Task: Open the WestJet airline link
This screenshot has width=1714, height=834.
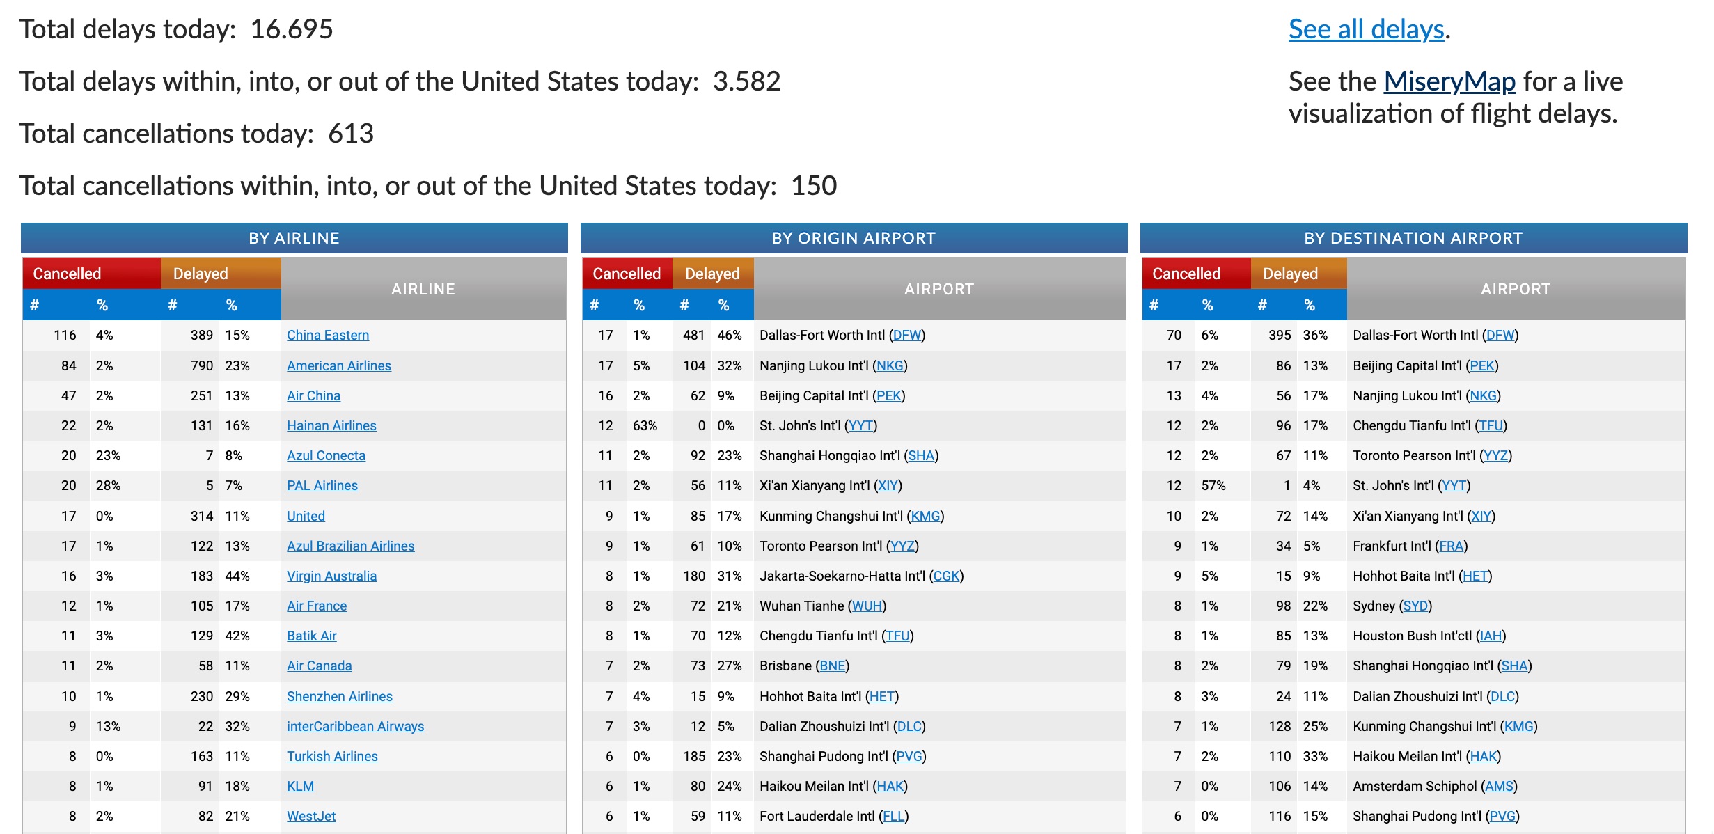Action: [x=310, y=815]
